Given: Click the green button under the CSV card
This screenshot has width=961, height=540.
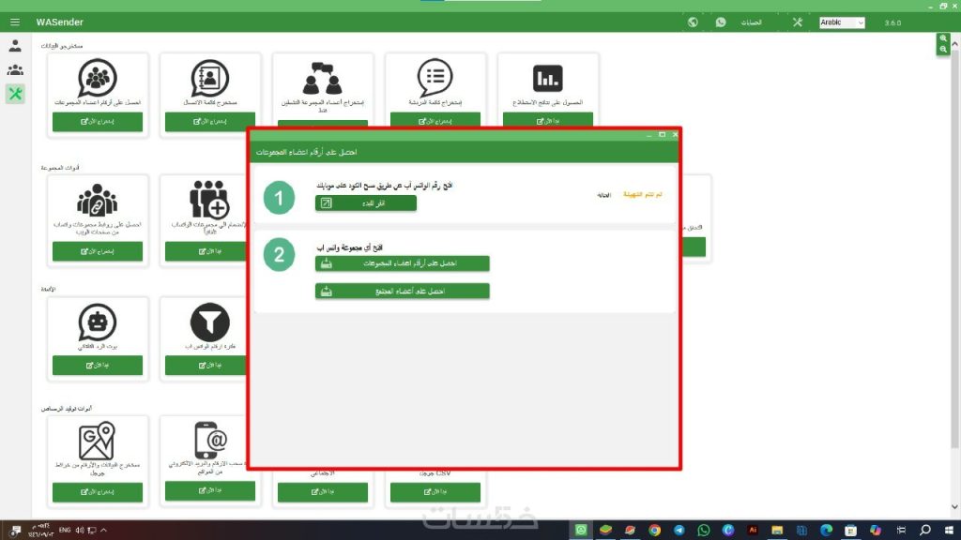Looking at the screenshot, I should coord(435,491).
